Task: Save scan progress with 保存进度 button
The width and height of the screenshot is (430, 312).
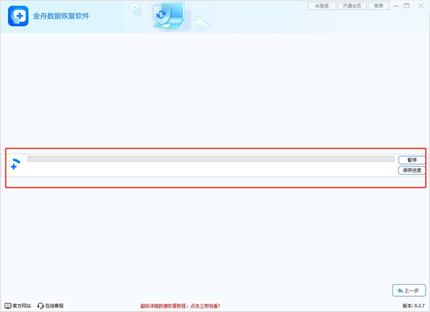Action: tap(411, 171)
